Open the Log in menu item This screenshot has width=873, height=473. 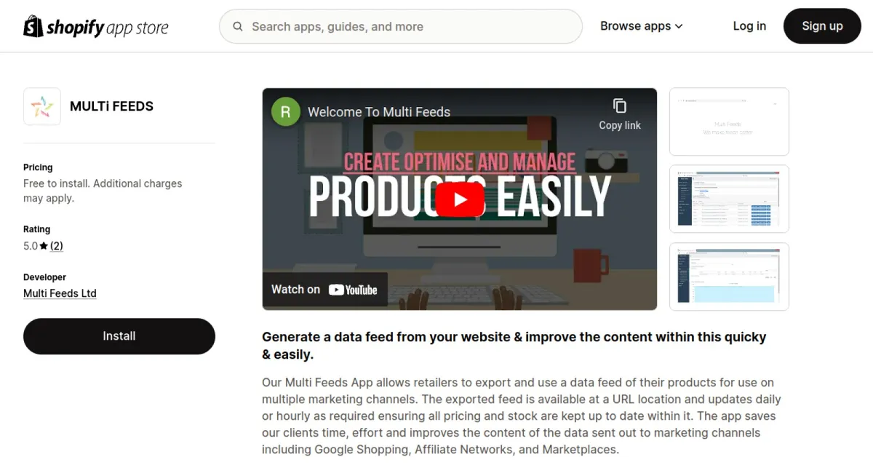click(749, 26)
